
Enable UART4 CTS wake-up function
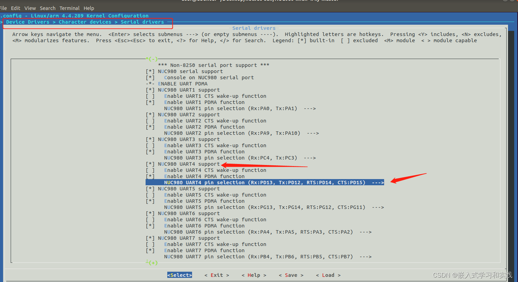click(150, 170)
